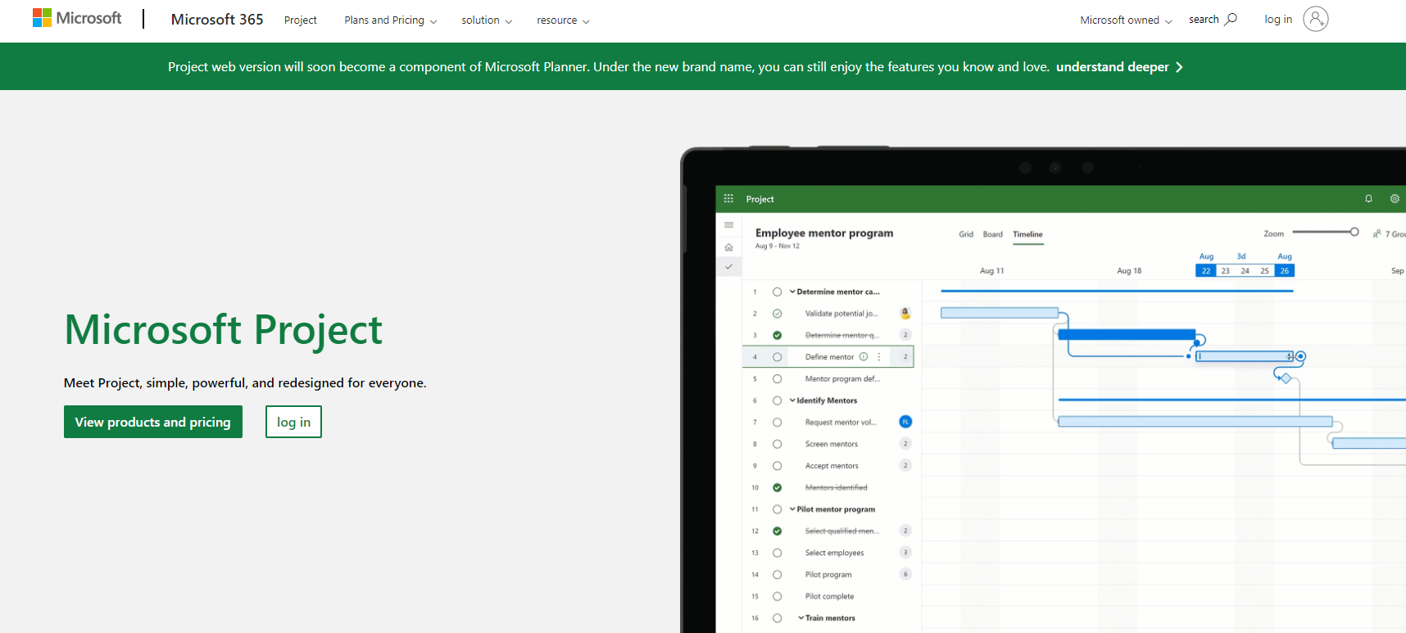Expand Microsoft owned dropdown
The width and height of the screenshot is (1406, 633).
(x=1126, y=20)
